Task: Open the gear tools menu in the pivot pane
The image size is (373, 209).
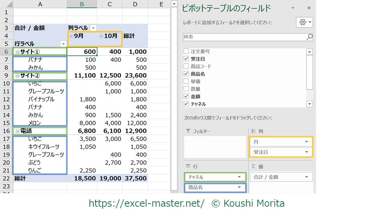Action: pyautogui.click(x=305, y=22)
